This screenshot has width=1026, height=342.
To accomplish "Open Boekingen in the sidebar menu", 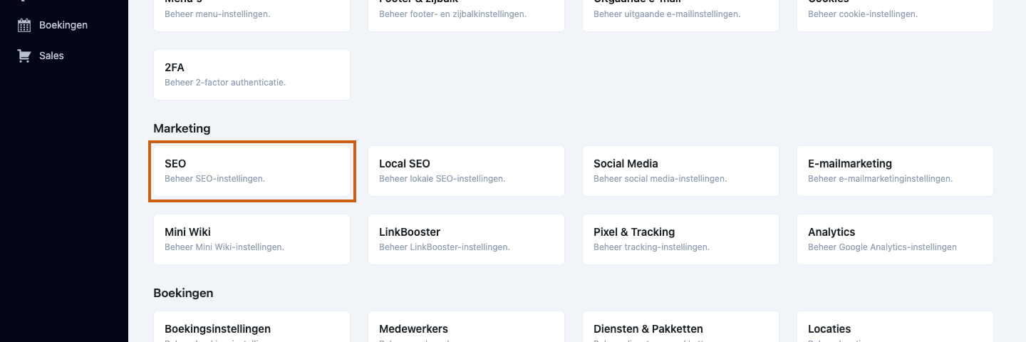I will tap(63, 25).
